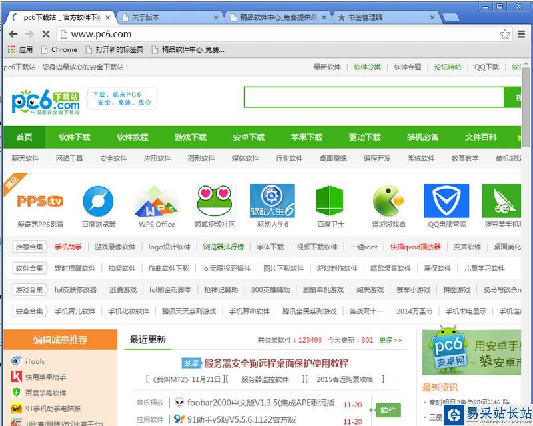Image resolution: width=533 pixels, height=426 pixels.
Task: Open the 精品软件中心 bookmark in bookmarks bar
Action: pyautogui.click(x=188, y=50)
